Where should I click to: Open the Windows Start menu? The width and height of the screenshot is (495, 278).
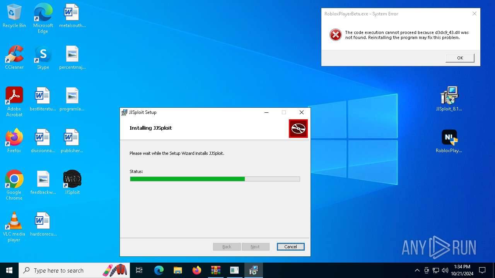[9, 270]
